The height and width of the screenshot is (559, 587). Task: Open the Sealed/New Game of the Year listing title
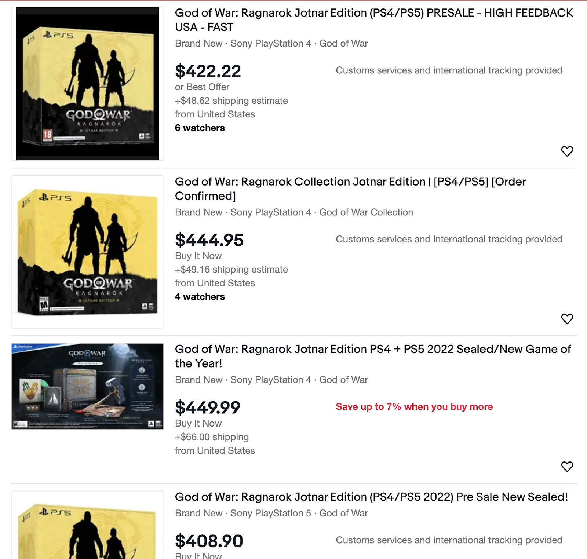pos(373,356)
